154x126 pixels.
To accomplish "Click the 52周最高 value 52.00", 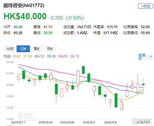I will (x=145, y=27).
